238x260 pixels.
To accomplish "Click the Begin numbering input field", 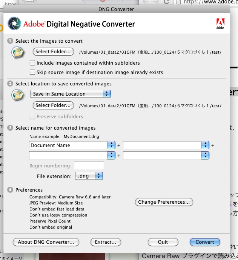I will click(x=89, y=166).
